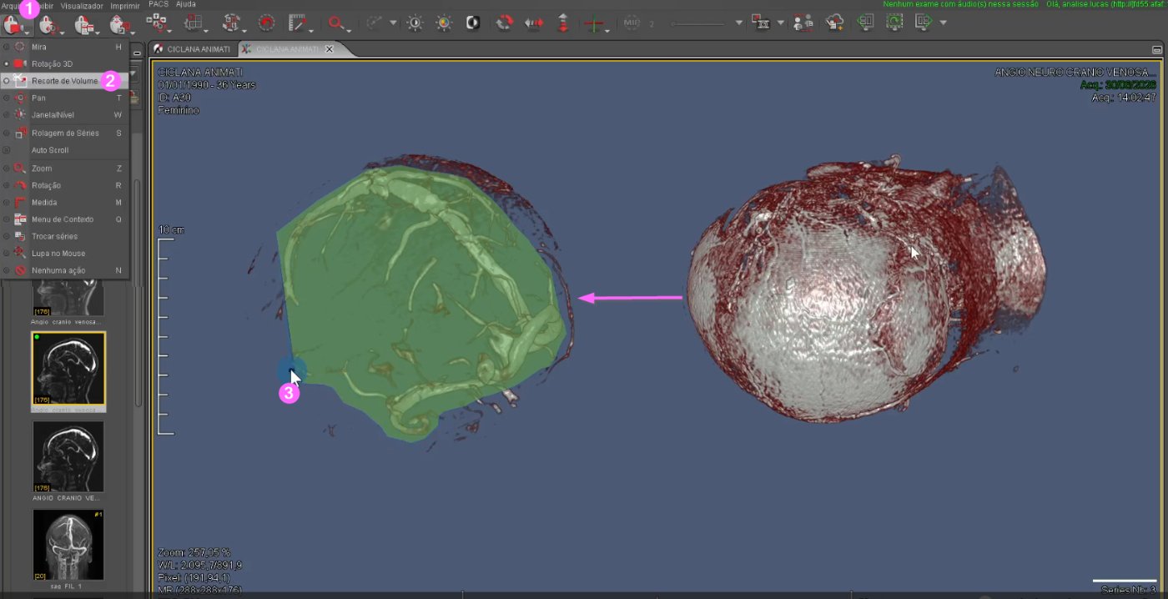Click the MIP projection icon
The image size is (1168, 599).
[632, 23]
